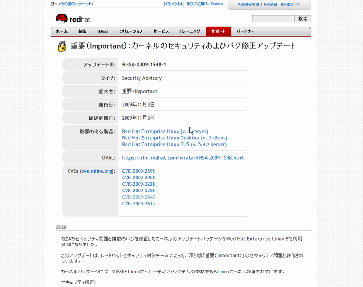Open Red Hat Enterprise Linux Desktop link
Screen dimensions: 363x287
(x=175, y=138)
